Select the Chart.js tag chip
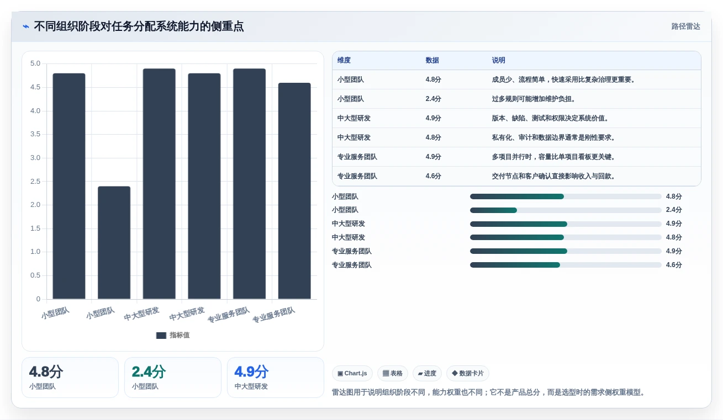Screen dimensions: 723x420 coord(352,374)
